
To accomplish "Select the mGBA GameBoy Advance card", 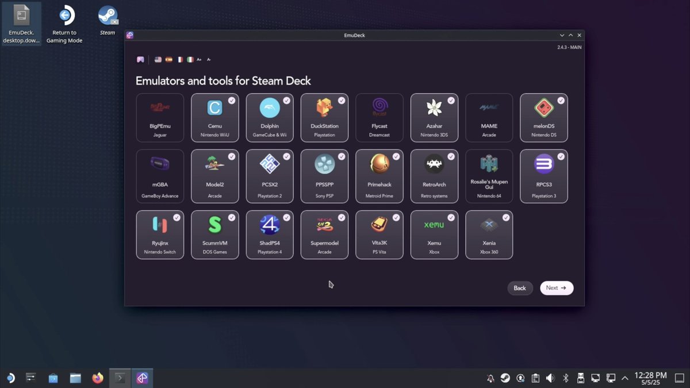I will (x=160, y=176).
